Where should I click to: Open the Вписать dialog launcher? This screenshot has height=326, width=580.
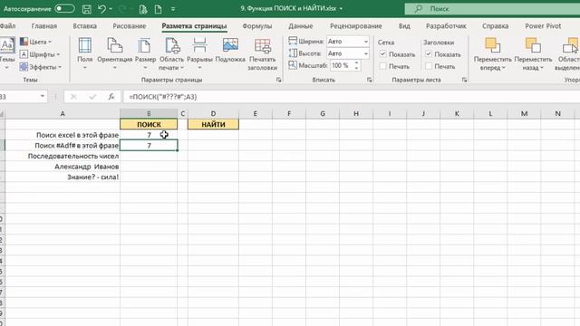click(x=369, y=80)
